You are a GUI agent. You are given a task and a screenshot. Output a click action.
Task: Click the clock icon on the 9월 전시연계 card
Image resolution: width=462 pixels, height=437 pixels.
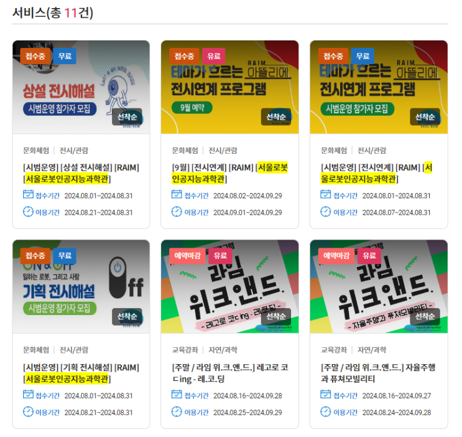(177, 212)
